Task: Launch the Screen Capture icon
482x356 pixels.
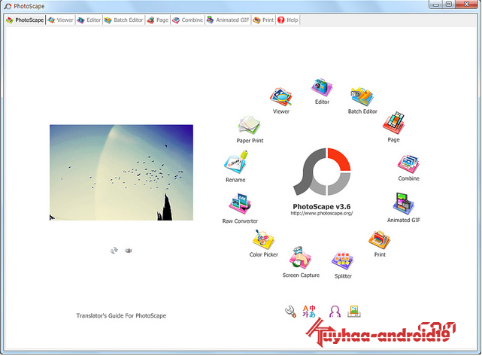Action: click(300, 258)
